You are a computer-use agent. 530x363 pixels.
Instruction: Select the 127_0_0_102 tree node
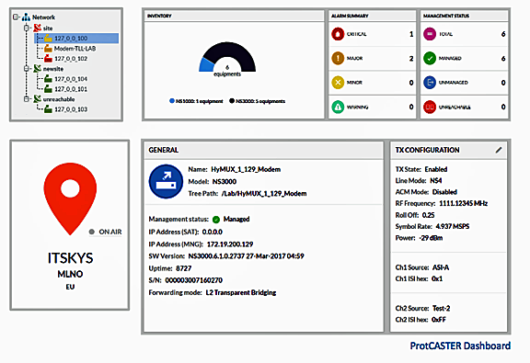pos(71,59)
